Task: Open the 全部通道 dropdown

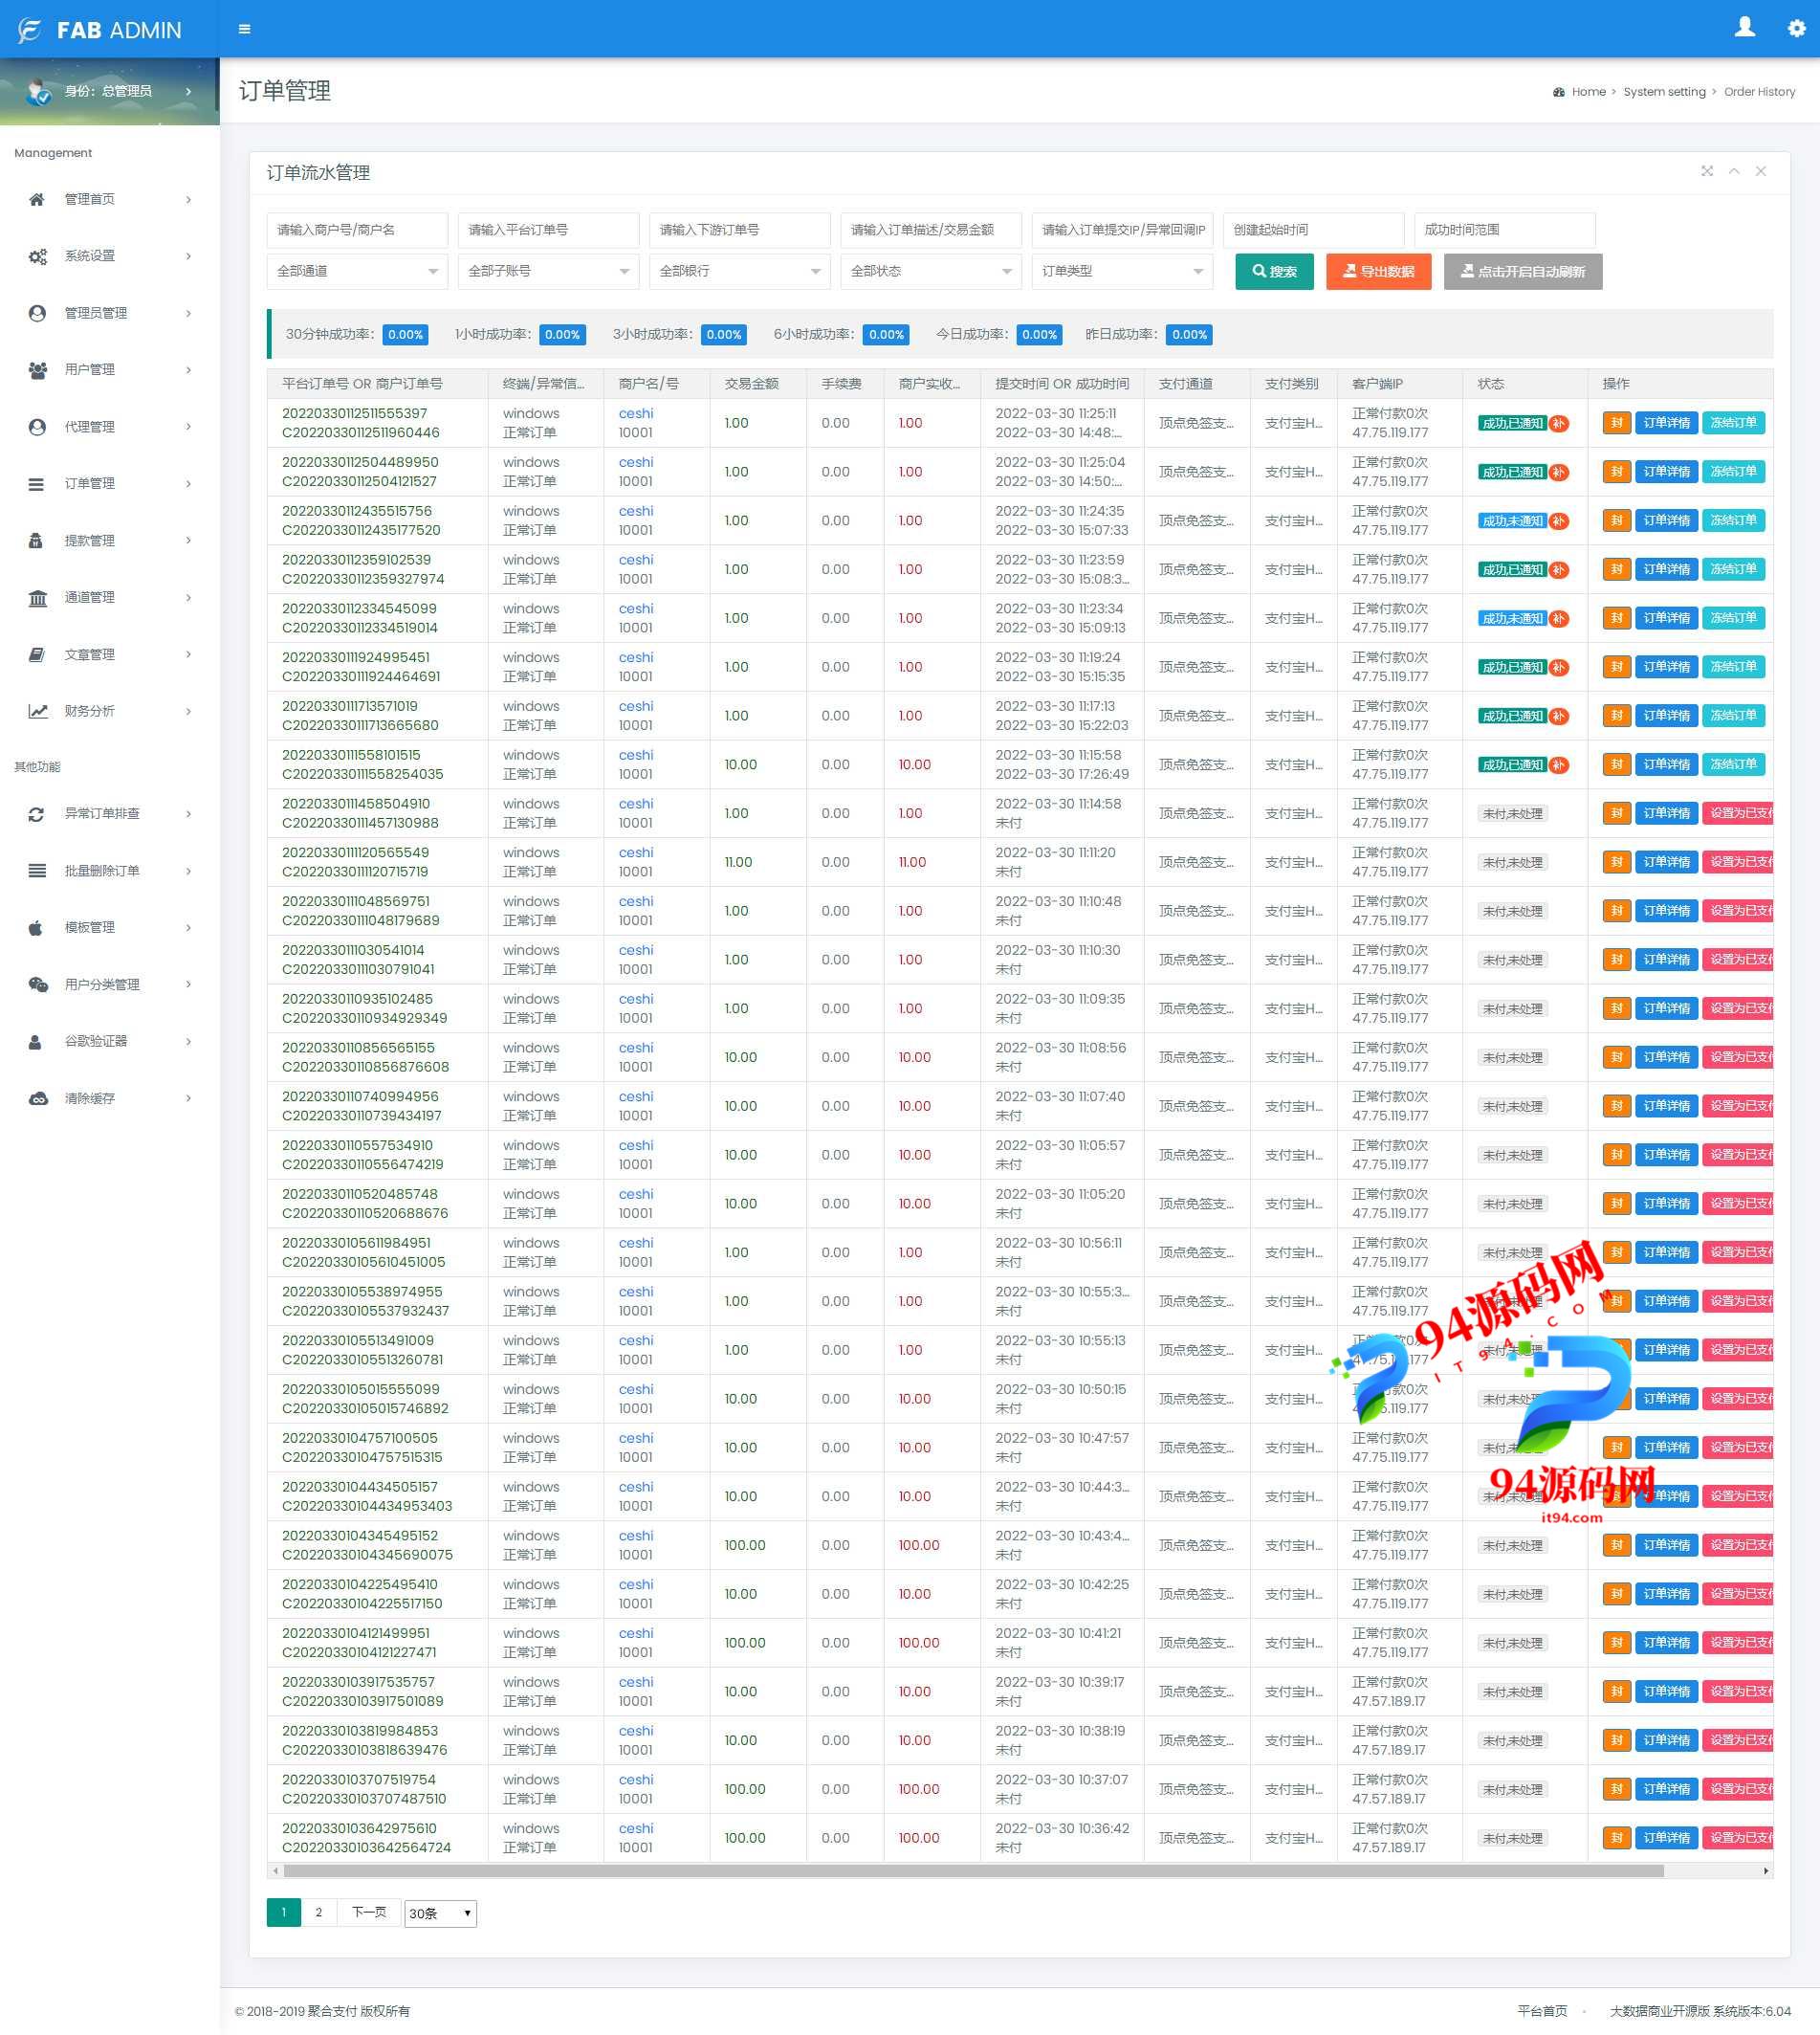Action: (357, 271)
